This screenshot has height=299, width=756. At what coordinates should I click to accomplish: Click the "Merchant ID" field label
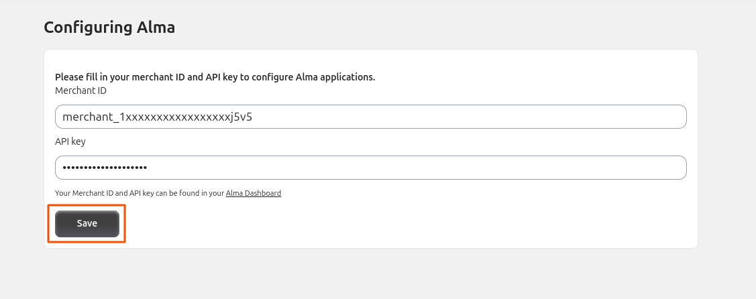tap(80, 91)
